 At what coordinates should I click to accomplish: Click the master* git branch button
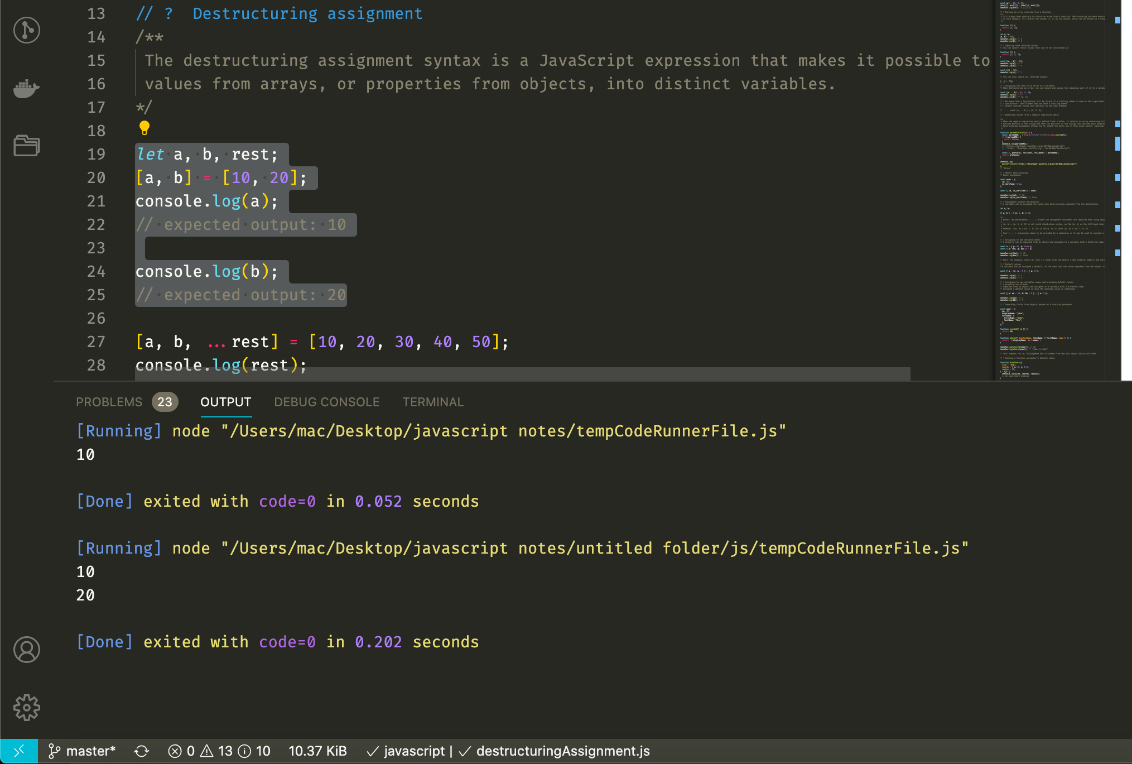(83, 751)
